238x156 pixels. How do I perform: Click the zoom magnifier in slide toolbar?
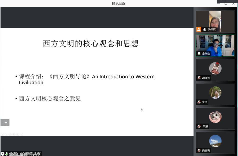(18, 134)
